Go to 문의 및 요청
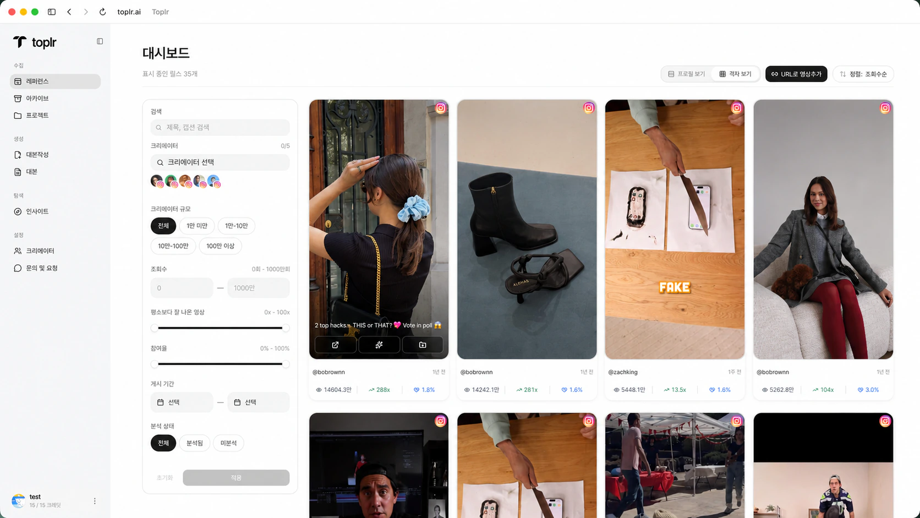 tap(55, 268)
